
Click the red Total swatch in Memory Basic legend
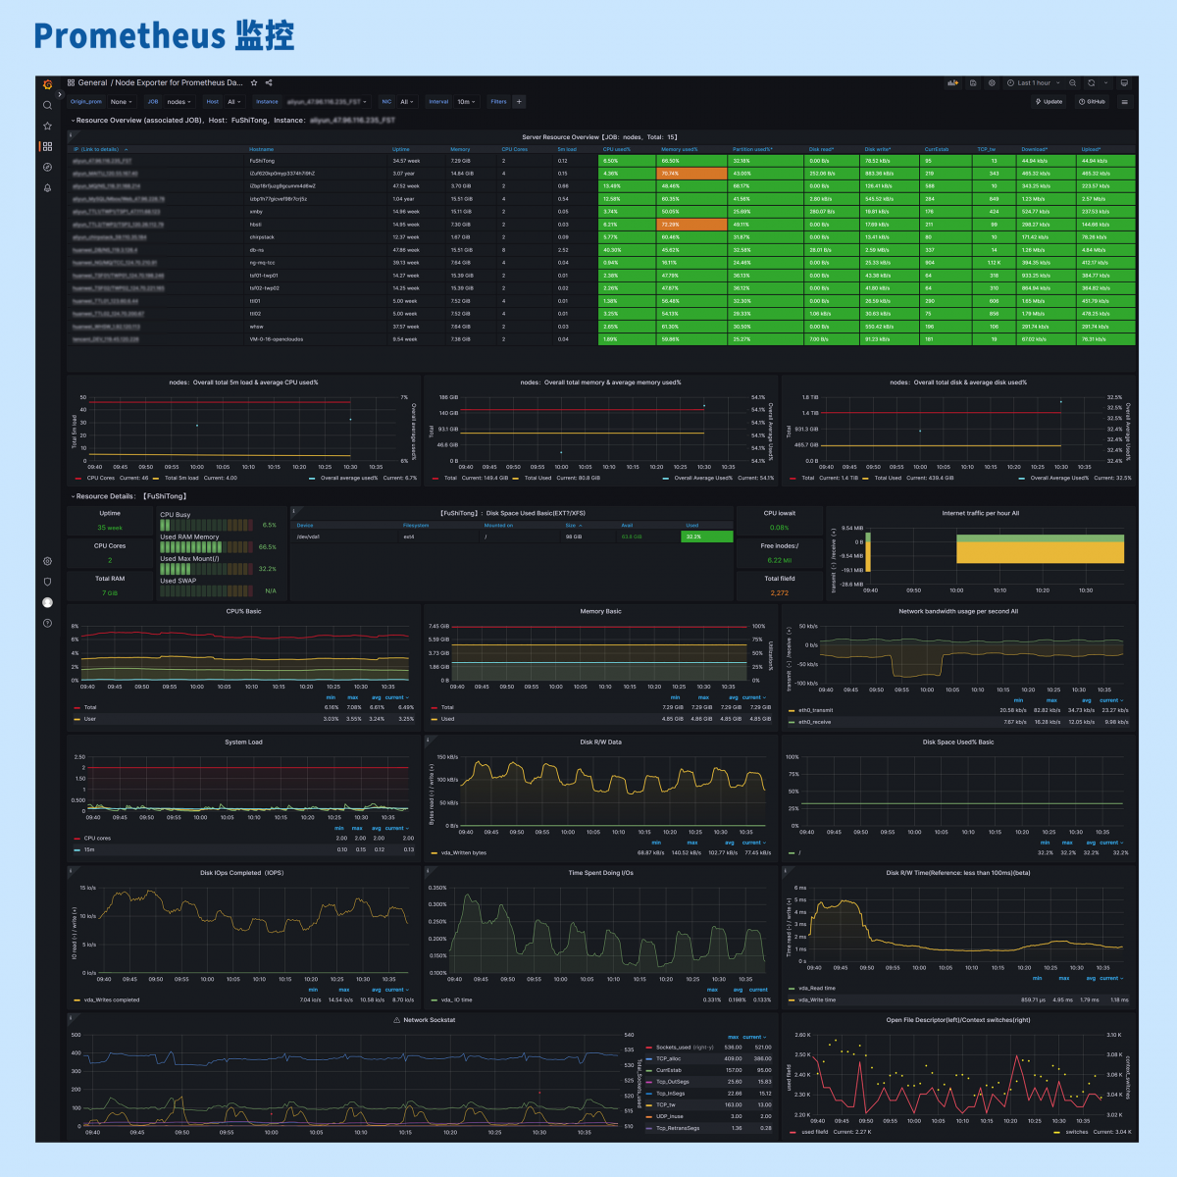tap(434, 707)
